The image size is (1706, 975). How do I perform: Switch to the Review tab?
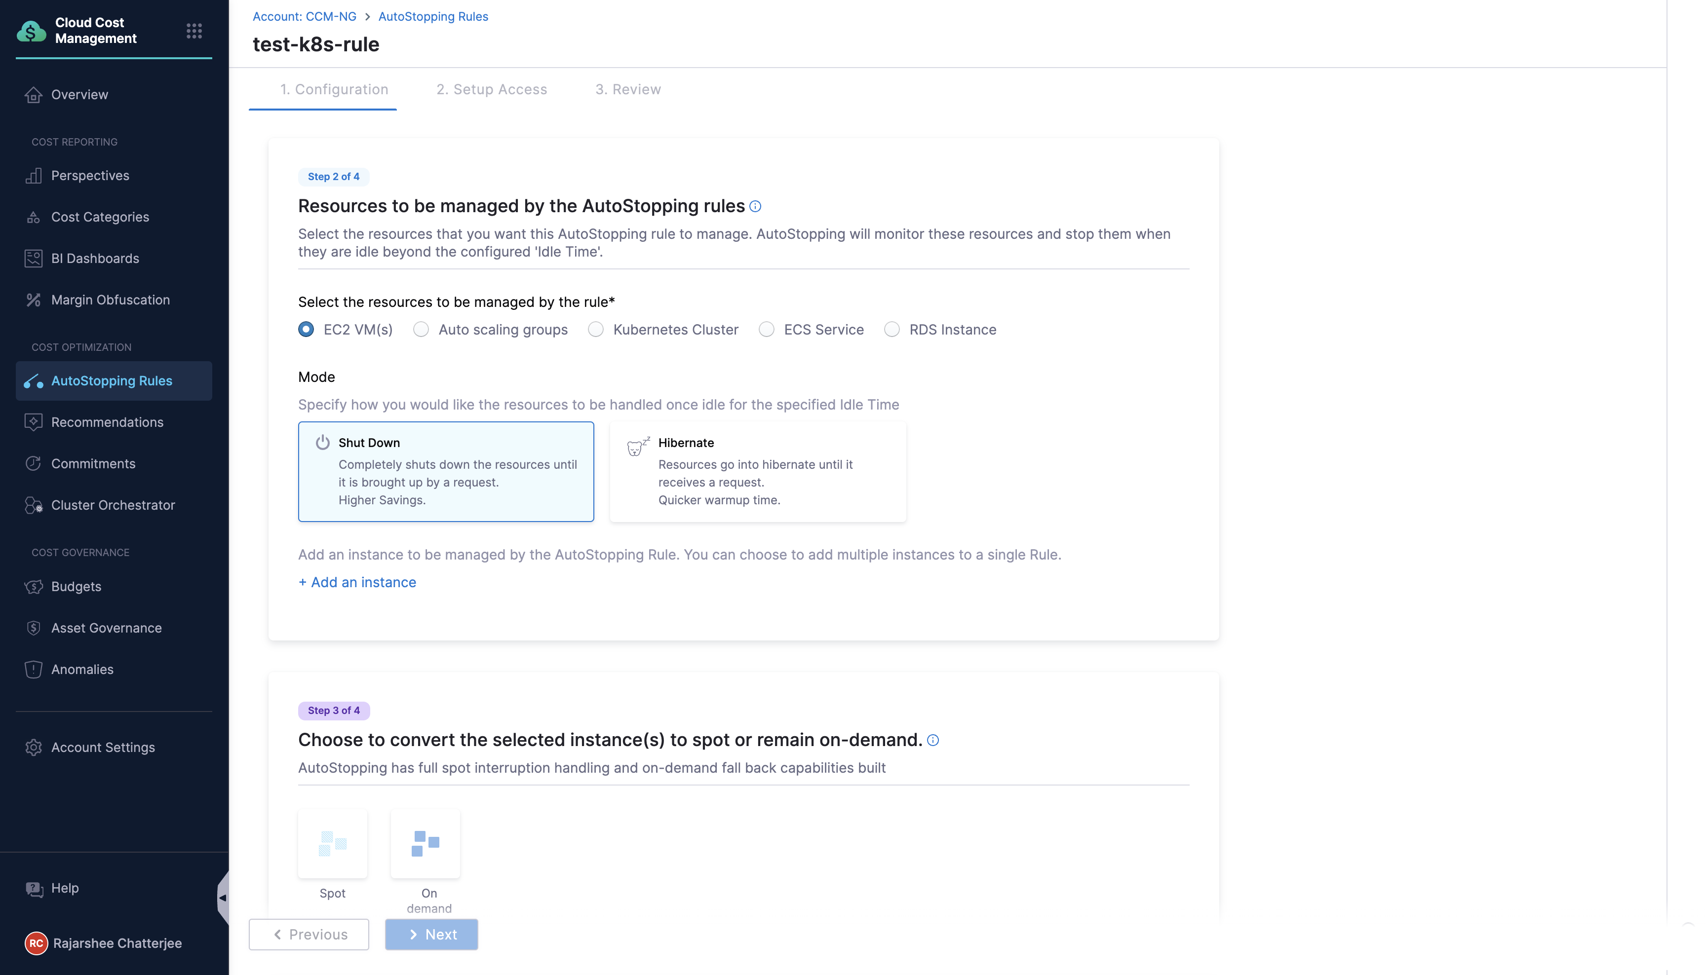tap(627, 89)
